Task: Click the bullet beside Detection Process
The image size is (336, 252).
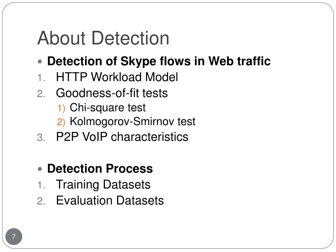Action: tap(40, 169)
